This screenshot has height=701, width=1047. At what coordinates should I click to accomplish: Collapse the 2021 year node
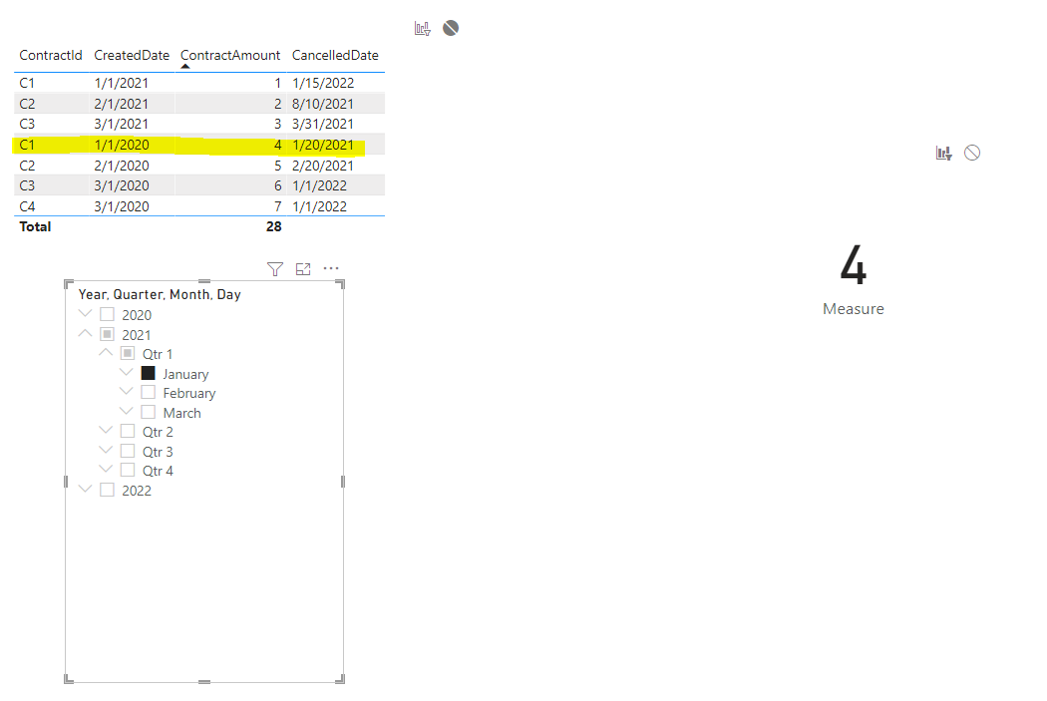pyautogui.click(x=85, y=332)
